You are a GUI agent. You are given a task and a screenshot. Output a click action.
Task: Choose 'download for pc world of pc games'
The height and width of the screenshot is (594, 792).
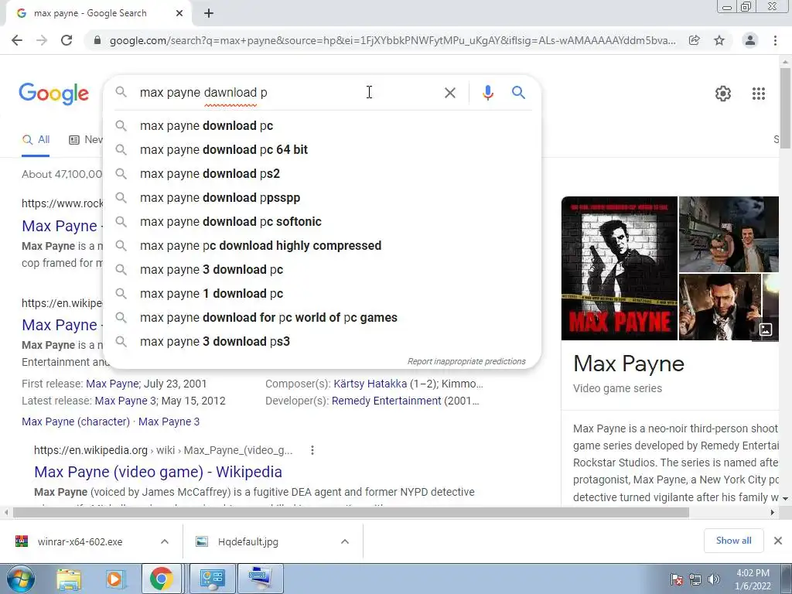point(322,318)
